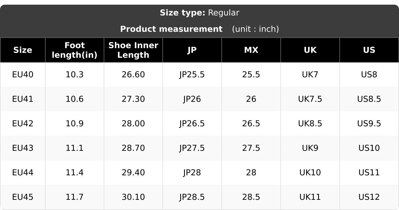Screen dimensions: 399x210
Task: Select the EU42 size cell
Action: tap(22, 124)
